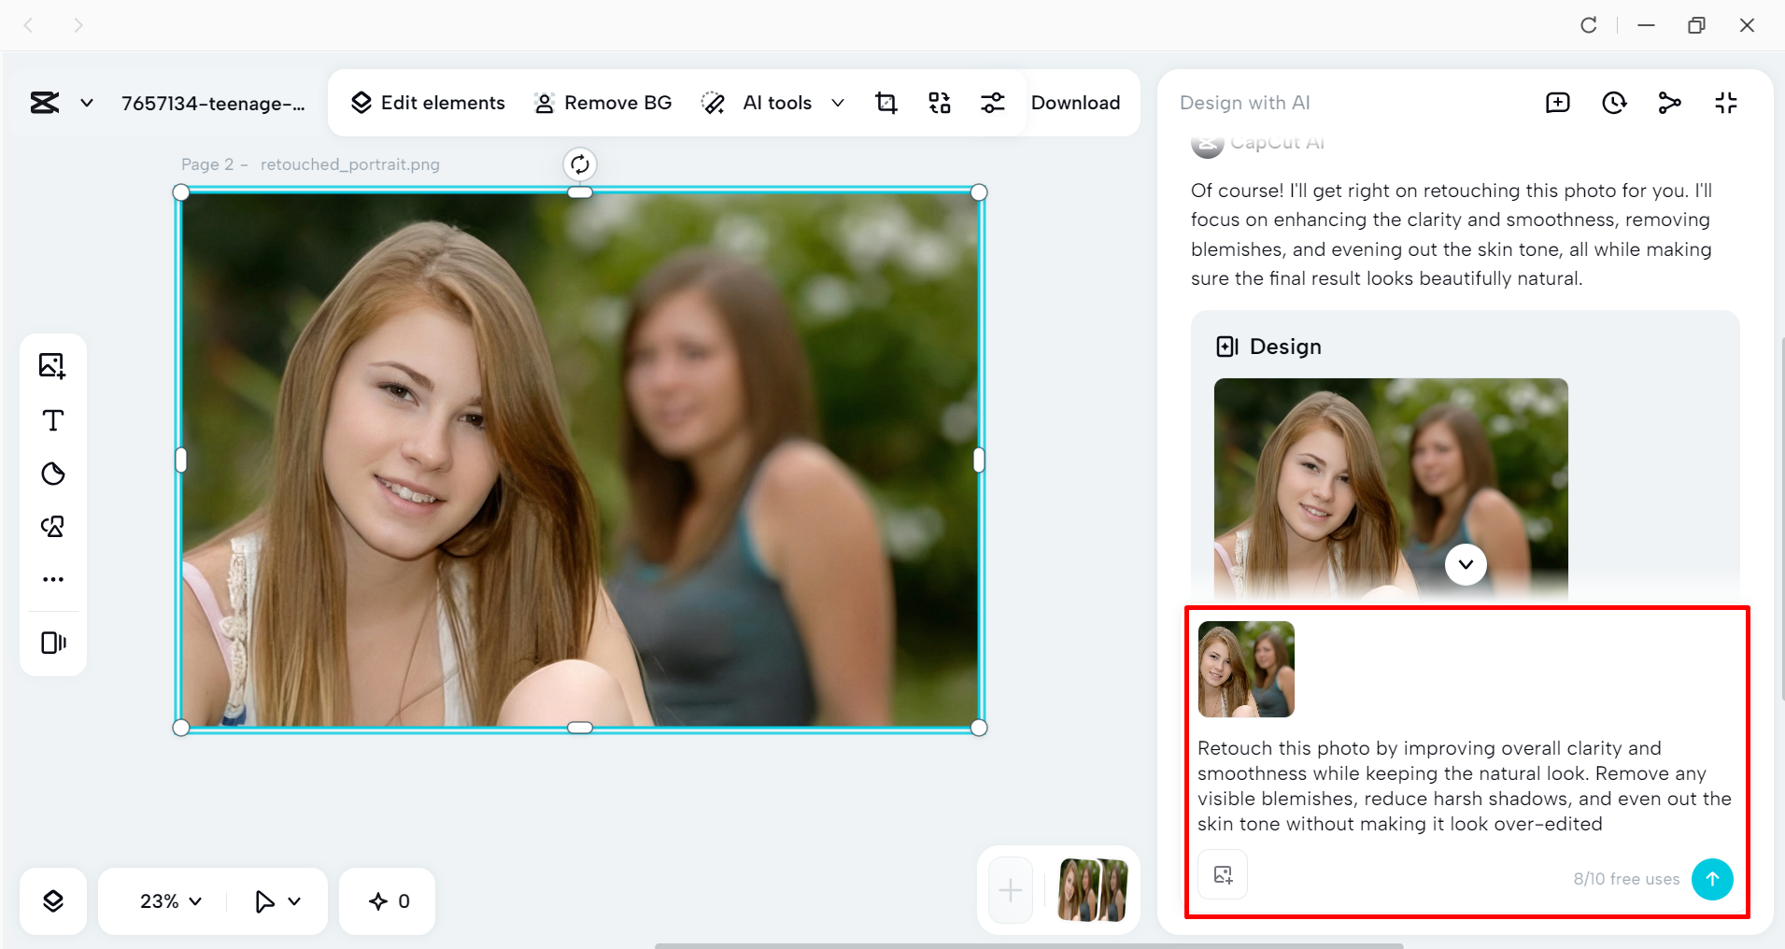Click the rotate handle above the selected image
1785x949 pixels.
coord(580,164)
